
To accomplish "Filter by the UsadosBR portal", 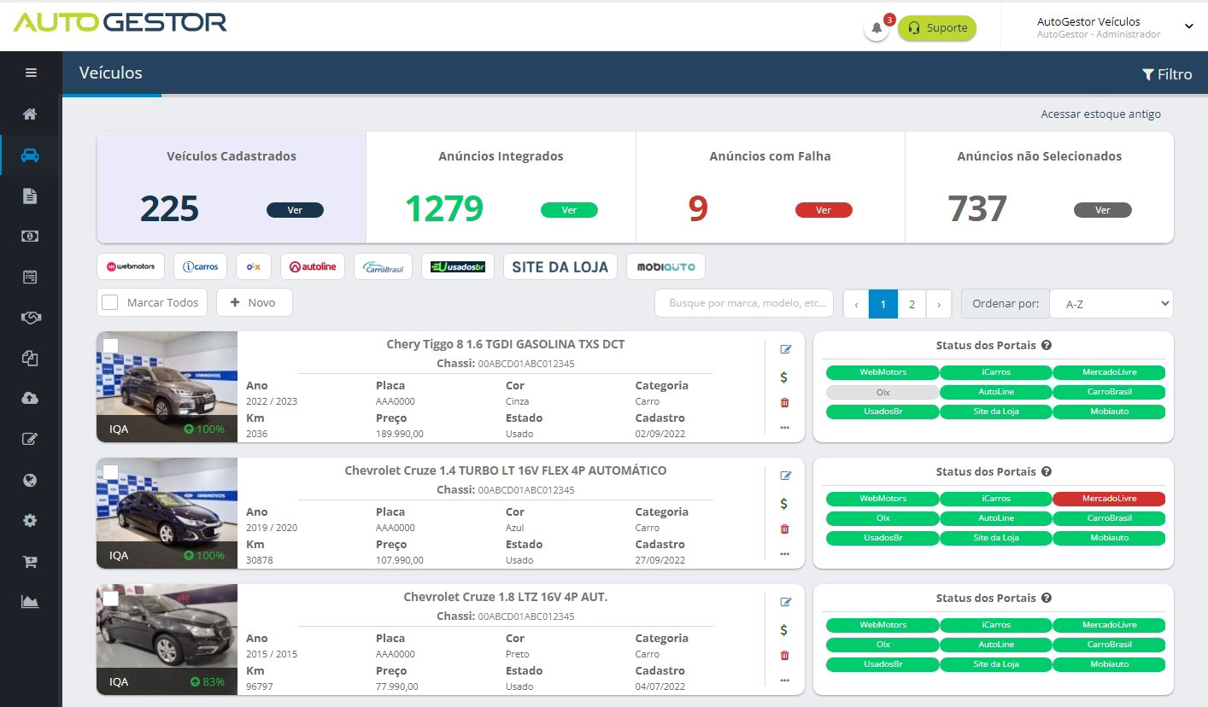I will tap(458, 266).
